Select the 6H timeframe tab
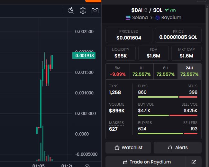Screen dimensions: 209x167 (165, 71)
